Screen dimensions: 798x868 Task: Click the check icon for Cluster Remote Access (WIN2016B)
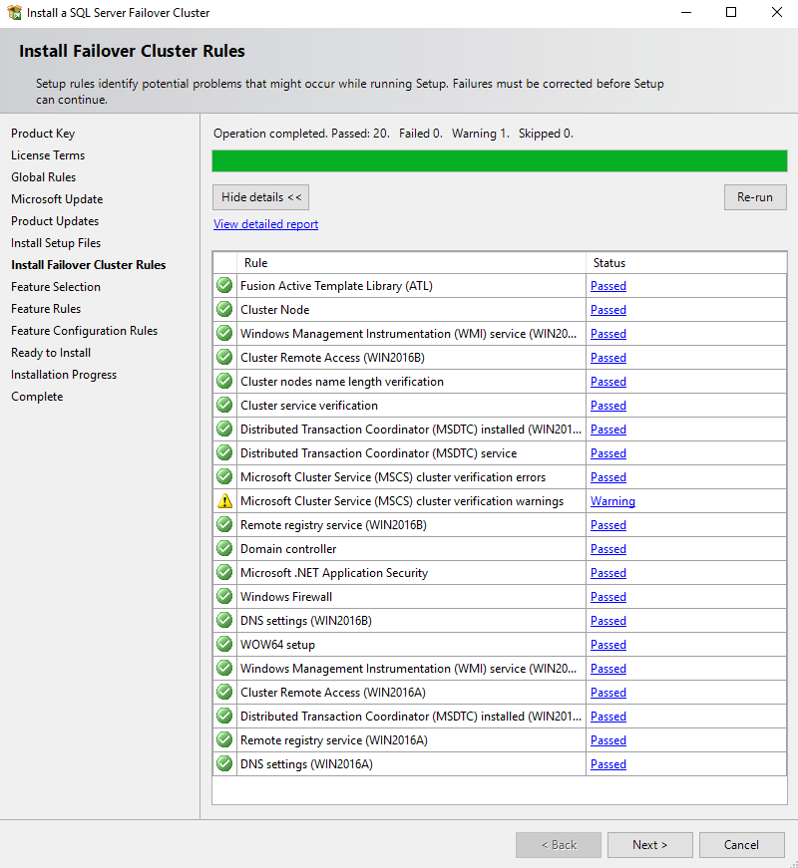224,357
